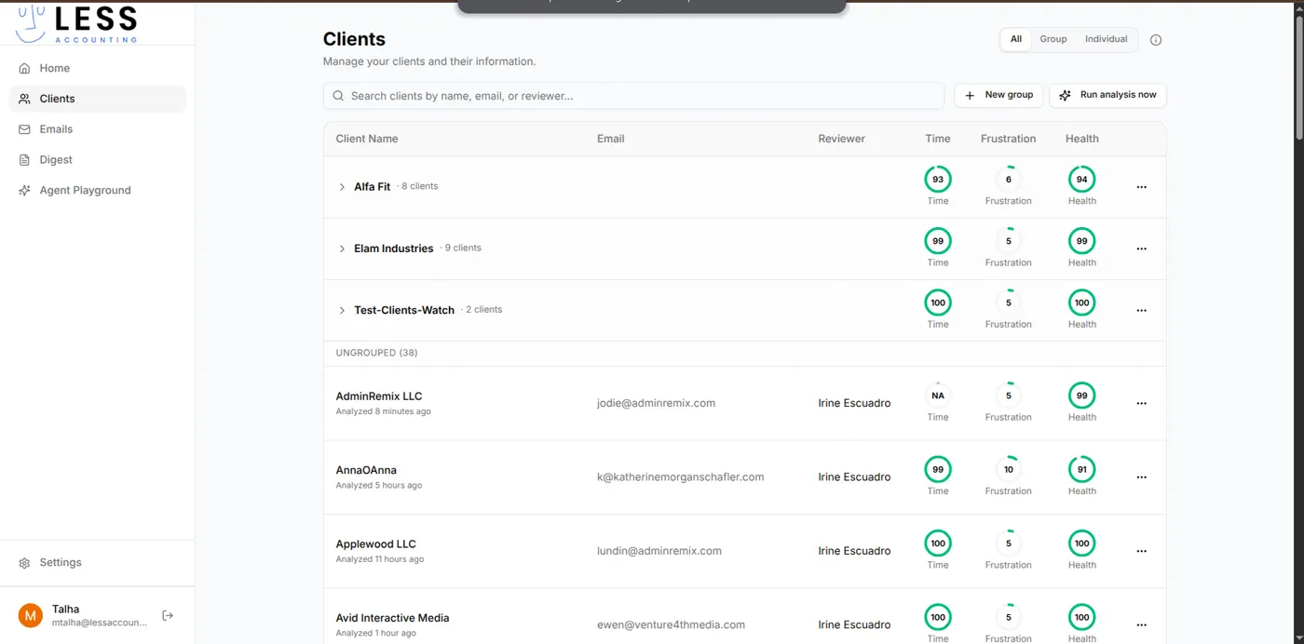Open more options for AdminRemix LLC
Viewport: 1304px width, 644px height.
coord(1141,403)
